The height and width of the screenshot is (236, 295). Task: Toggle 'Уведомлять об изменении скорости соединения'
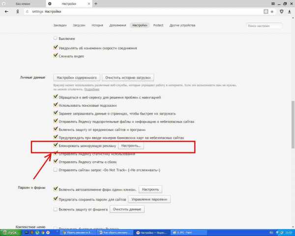point(55,47)
